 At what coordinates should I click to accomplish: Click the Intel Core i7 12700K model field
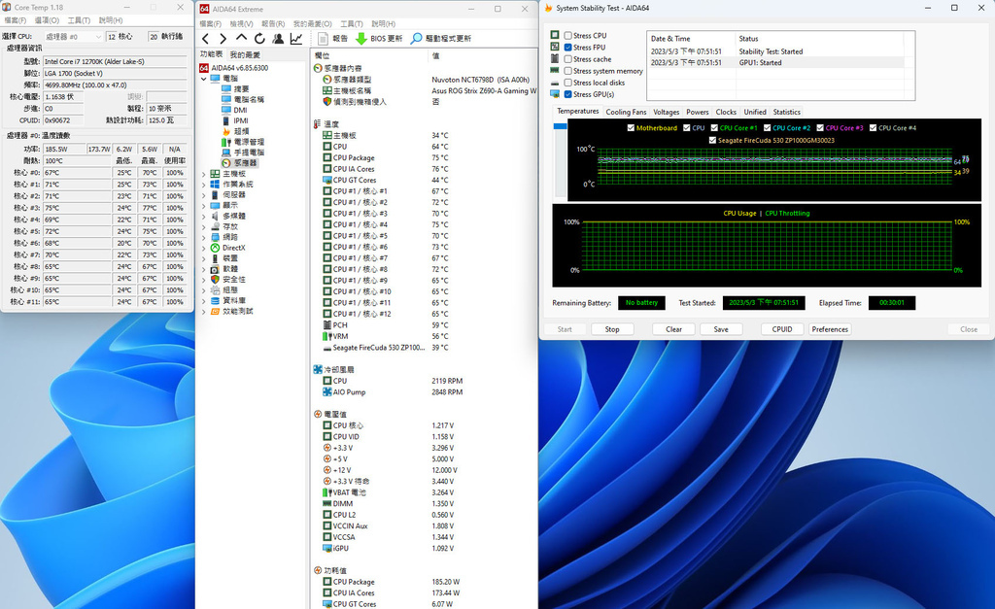click(x=115, y=61)
